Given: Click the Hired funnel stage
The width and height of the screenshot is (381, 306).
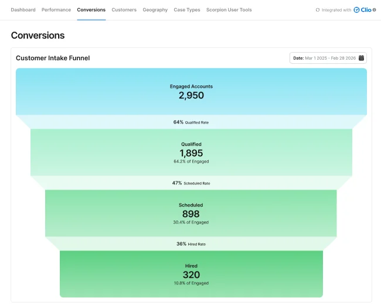Looking at the screenshot, I should pos(191,274).
